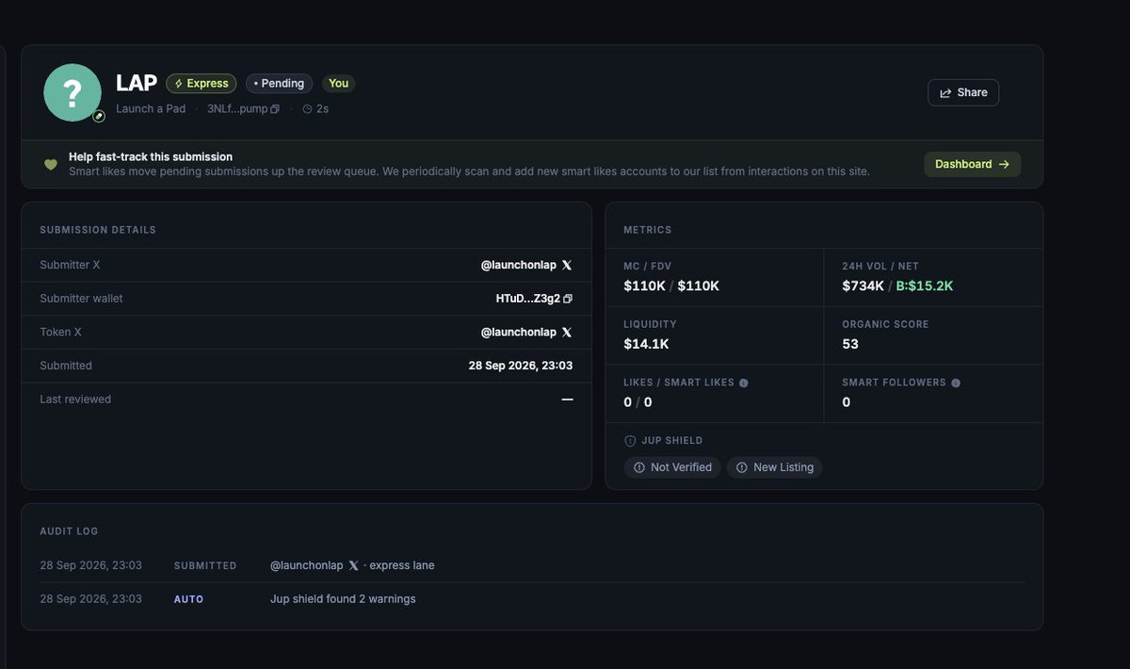Click the clock icon beside 2s

(307, 109)
